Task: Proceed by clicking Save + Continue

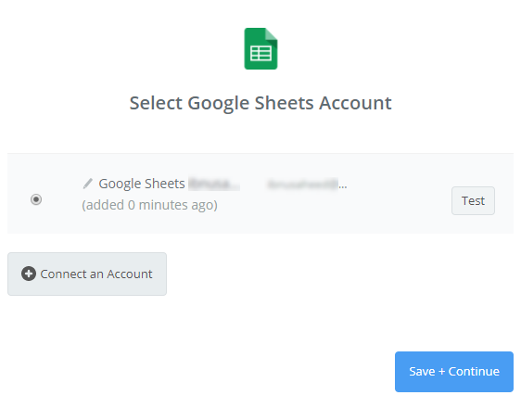Action: click(x=454, y=372)
